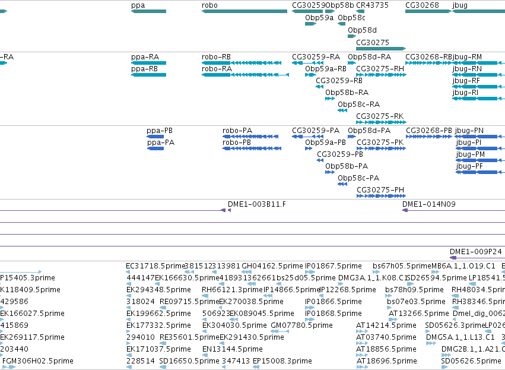Click BAC clone DME1-009P24

click(x=477, y=258)
